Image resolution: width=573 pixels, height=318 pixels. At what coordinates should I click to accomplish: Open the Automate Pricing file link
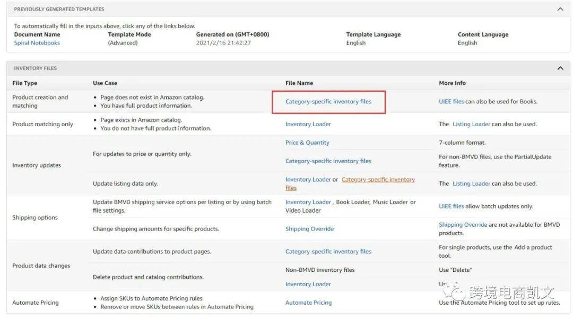click(308, 303)
